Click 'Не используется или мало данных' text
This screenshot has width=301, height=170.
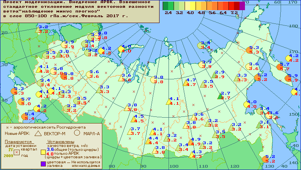point(86,164)
